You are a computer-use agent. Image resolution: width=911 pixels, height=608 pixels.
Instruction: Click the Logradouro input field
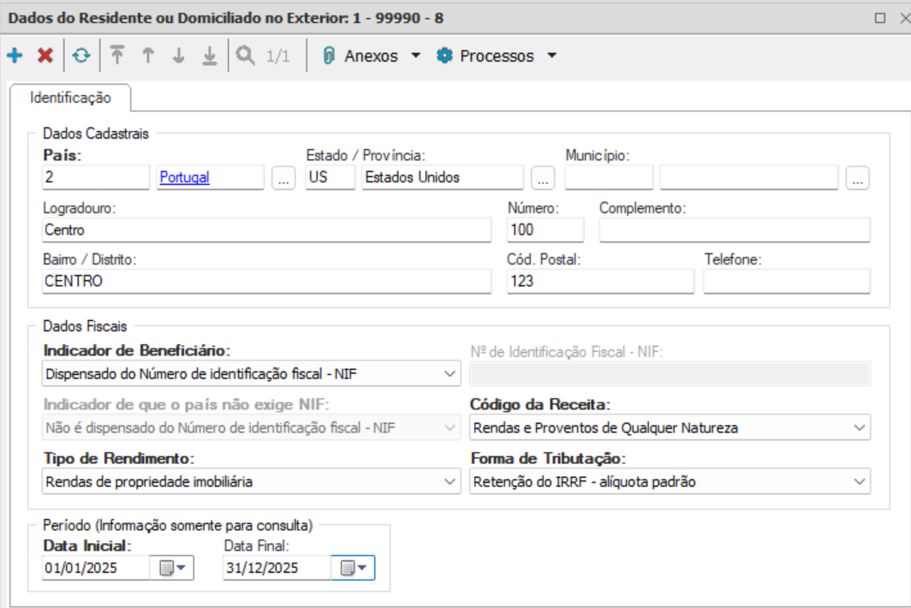[x=266, y=230]
